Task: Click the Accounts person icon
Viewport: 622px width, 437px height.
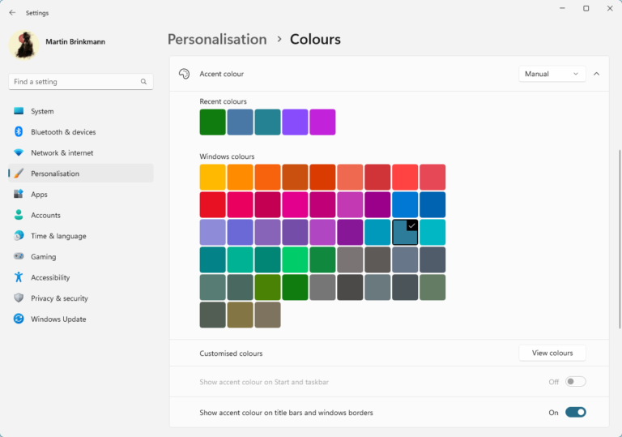Action: coord(19,215)
